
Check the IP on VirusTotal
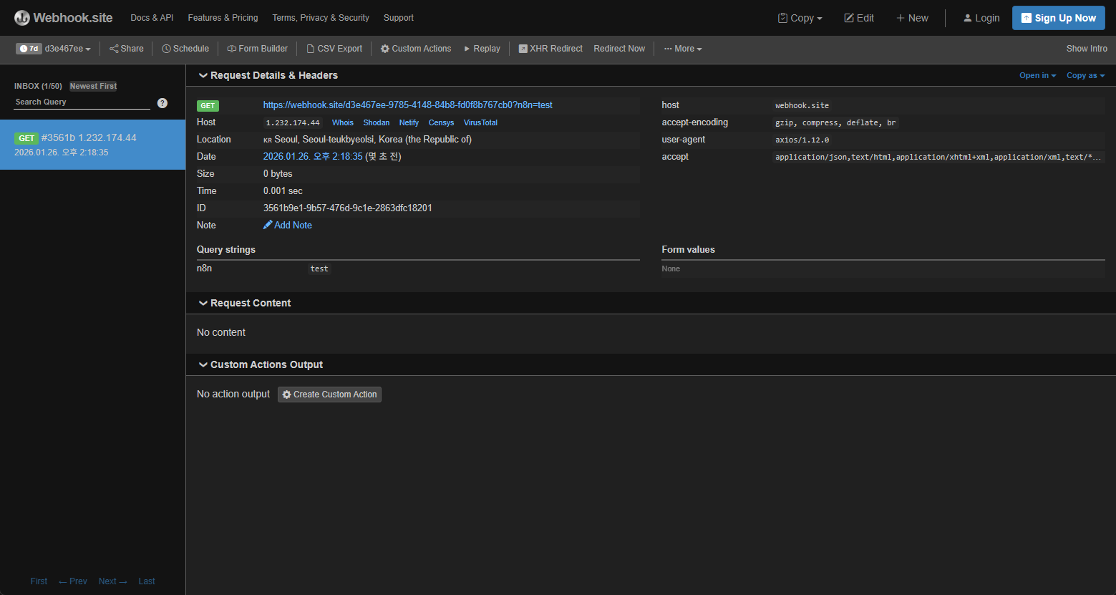coord(480,122)
